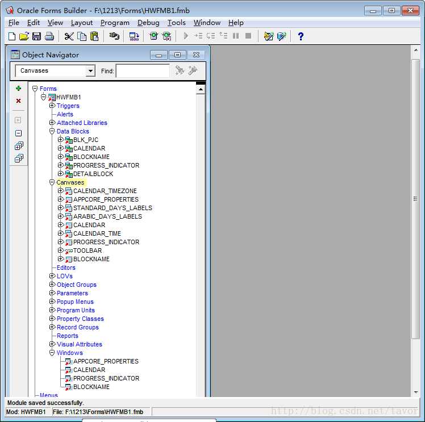Image resolution: width=425 pixels, height=422 pixels.
Task: Click the Copy toolbar icon
Action: click(x=82, y=36)
